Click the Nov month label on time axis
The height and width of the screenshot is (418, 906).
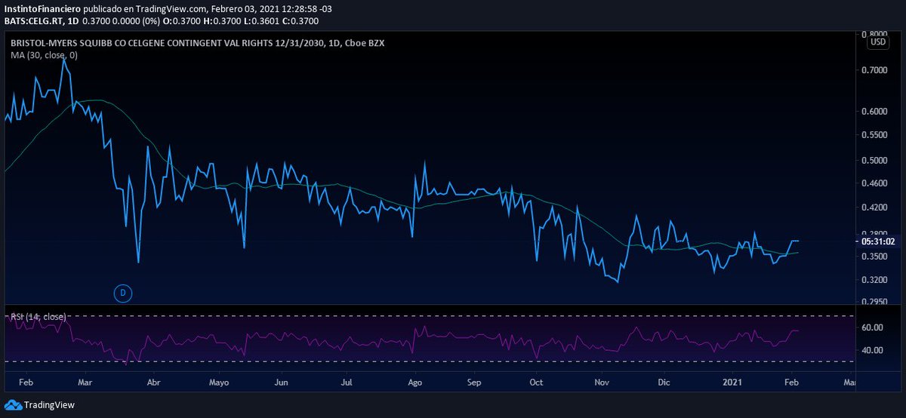pyautogui.click(x=602, y=383)
